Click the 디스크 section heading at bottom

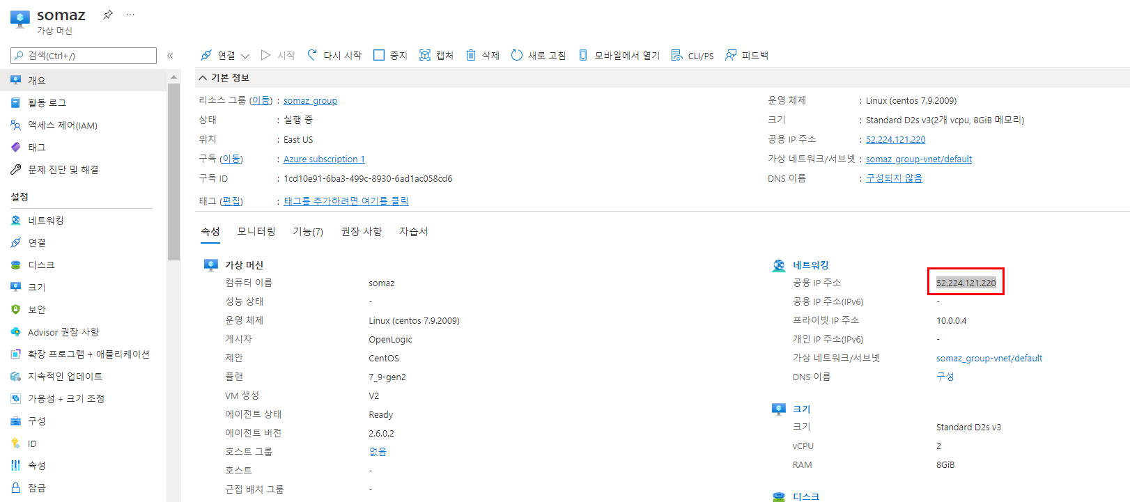(806, 496)
